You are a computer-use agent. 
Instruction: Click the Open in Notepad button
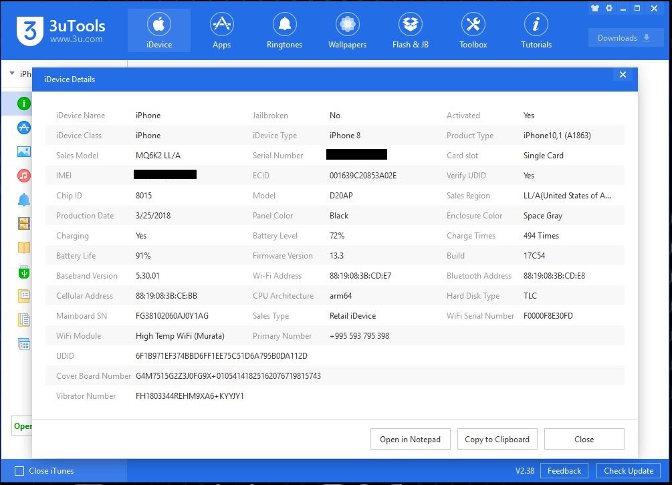point(410,440)
